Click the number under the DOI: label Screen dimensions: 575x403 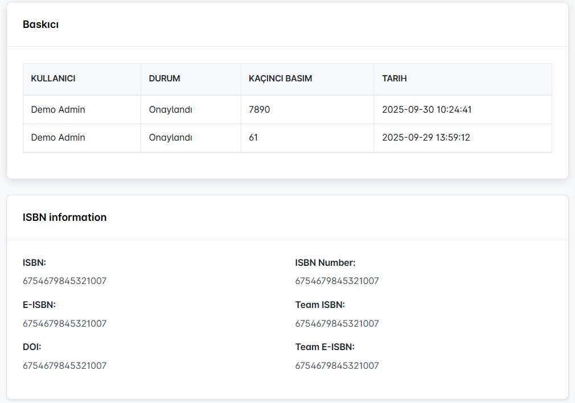(x=64, y=365)
